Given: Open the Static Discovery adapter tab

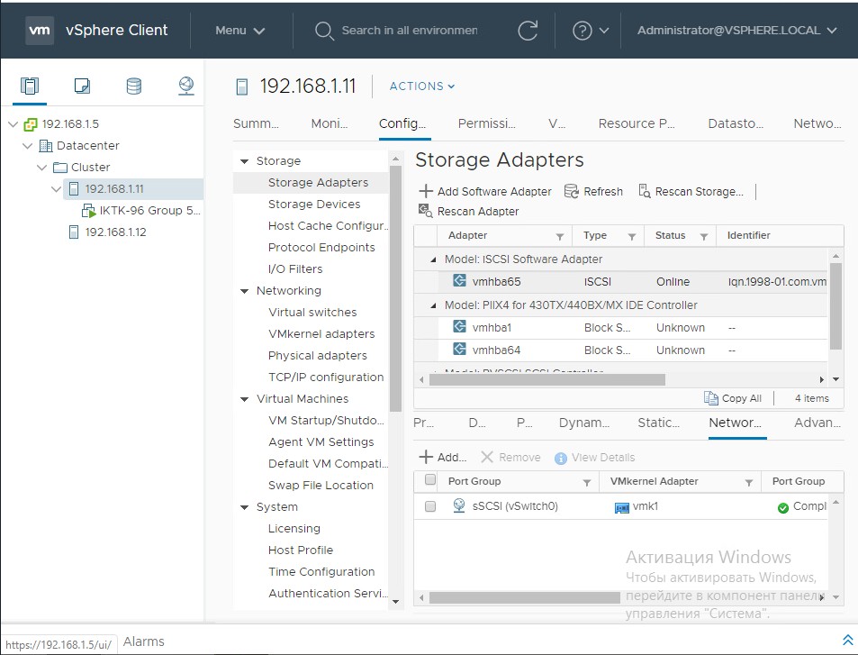Looking at the screenshot, I should point(658,423).
